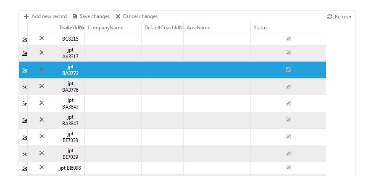Delete the BC8215 row using its X icon

[42, 39]
